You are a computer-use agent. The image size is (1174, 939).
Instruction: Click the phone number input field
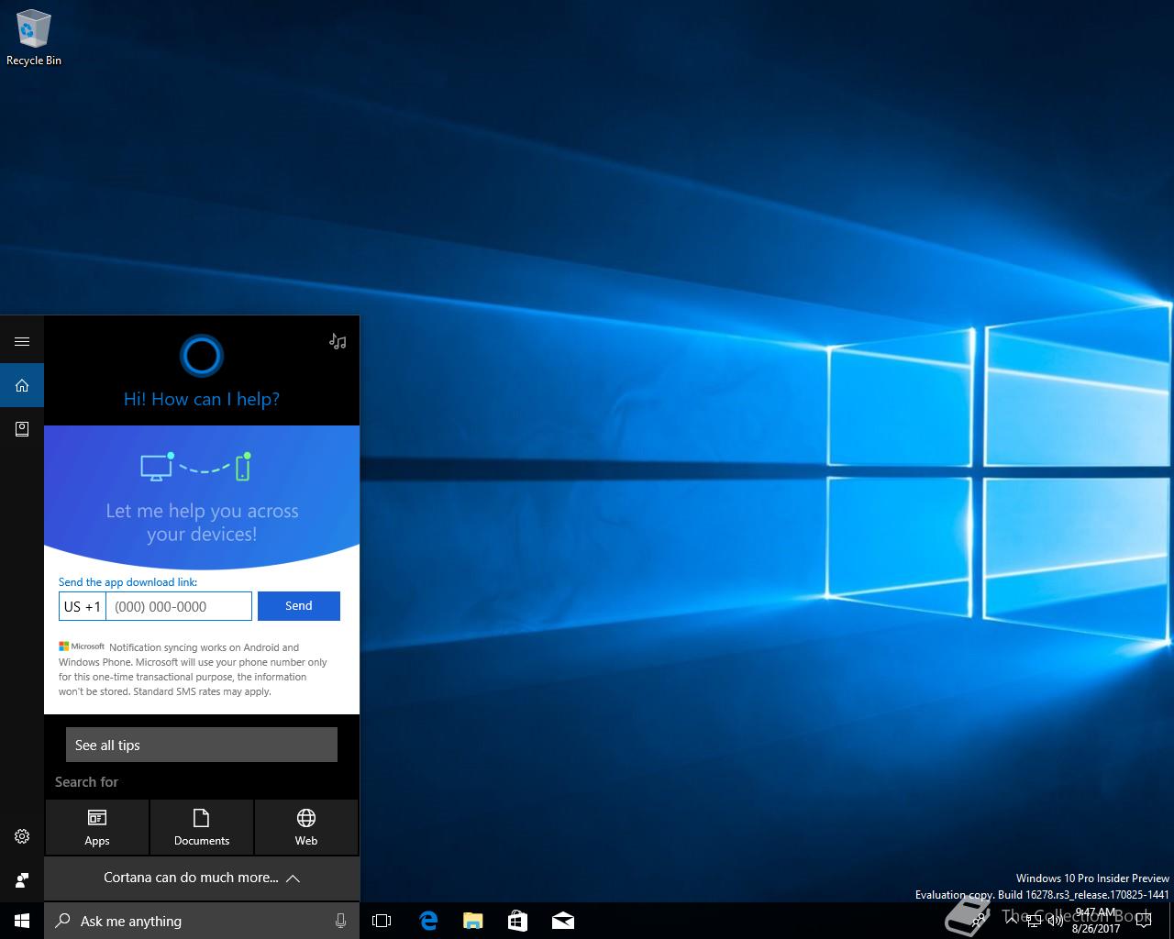180,606
